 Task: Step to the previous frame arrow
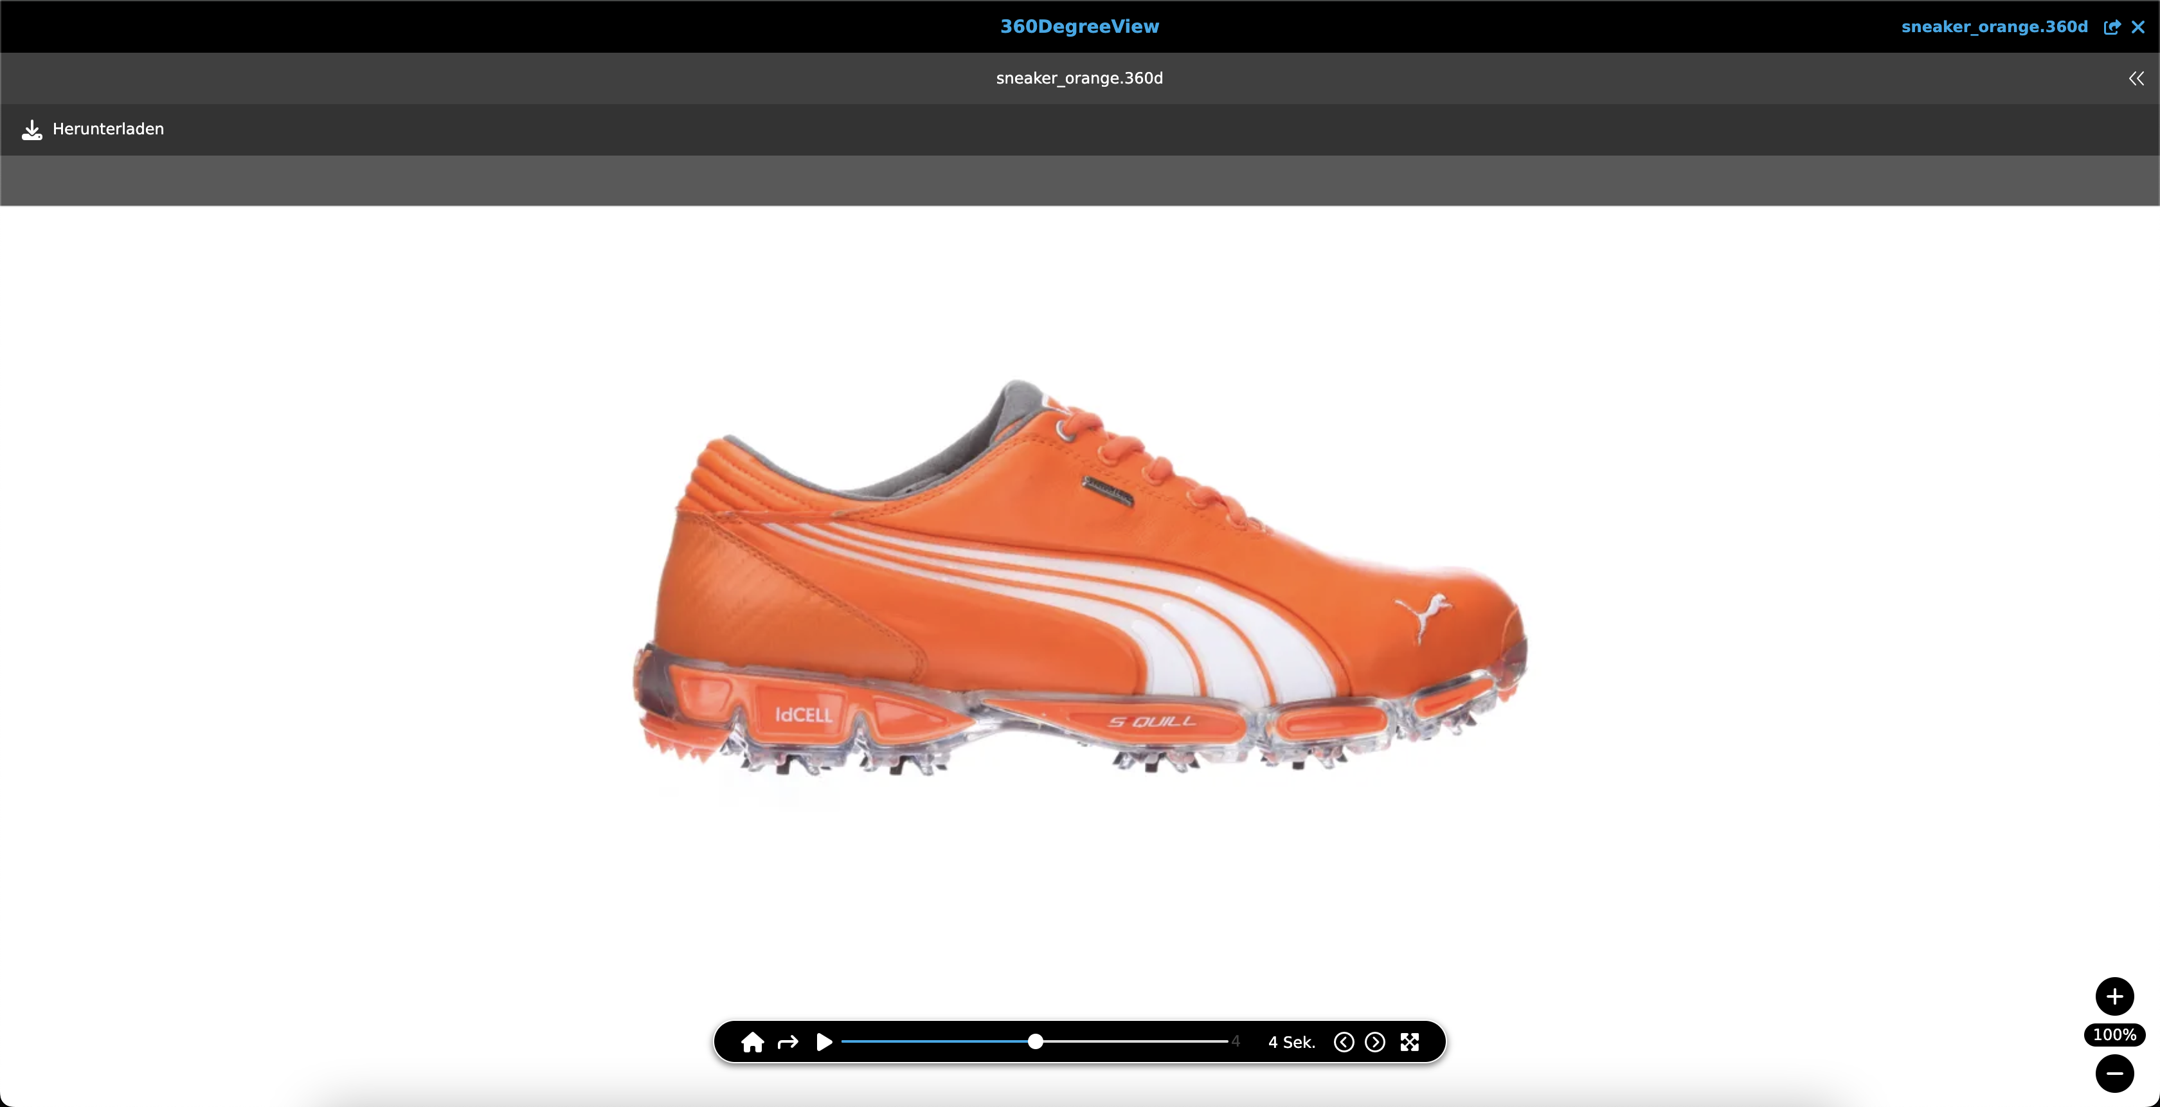1344,1041
